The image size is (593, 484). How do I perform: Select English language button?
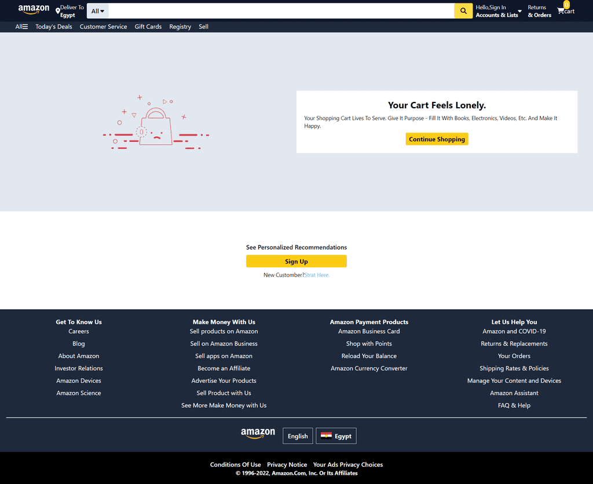click(x=298, y=436)
